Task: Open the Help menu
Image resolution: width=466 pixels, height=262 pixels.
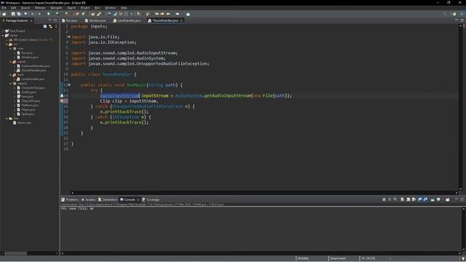Action: (124, 8)
